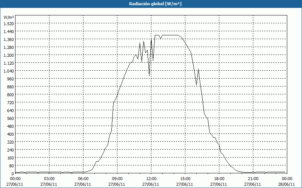Click the 21:00 time axis label
Screen dimensions: 302x188
(253, 179)
